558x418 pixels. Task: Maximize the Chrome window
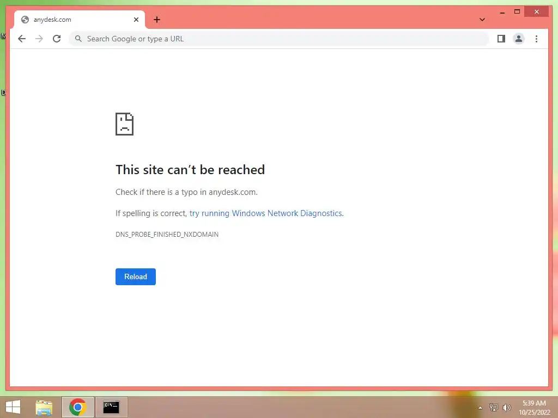pyautogui.click(x=517, y=12)
